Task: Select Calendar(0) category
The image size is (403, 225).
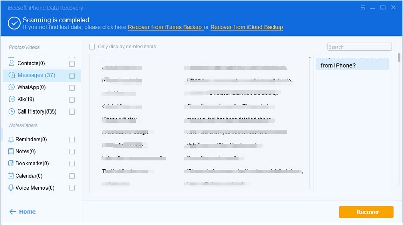Action: (x=29, y=176)
